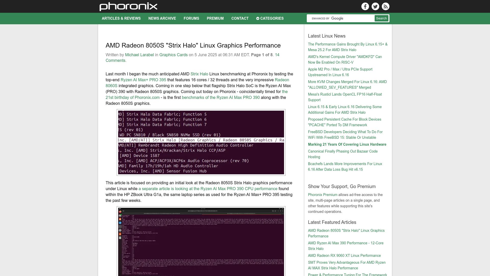Open Marking 21 Years Of Covering Linux Hardware
The image size is (490, 276).
pyautogui.click(x=347, y=144)
